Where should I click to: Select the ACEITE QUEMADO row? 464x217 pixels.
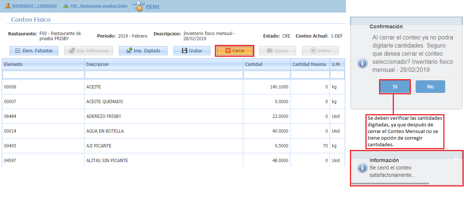tap(173, 102)
